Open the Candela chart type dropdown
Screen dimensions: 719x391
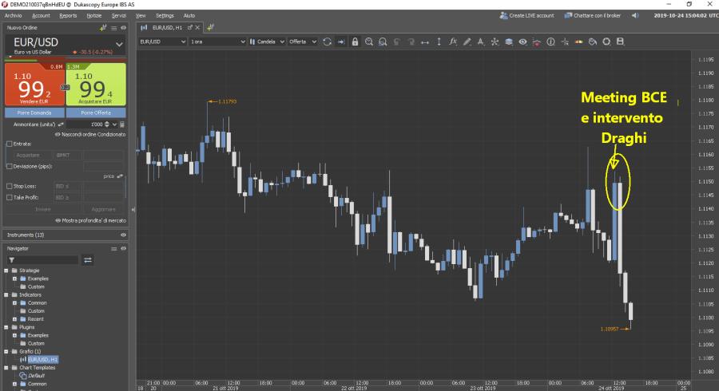pos(267,41)
